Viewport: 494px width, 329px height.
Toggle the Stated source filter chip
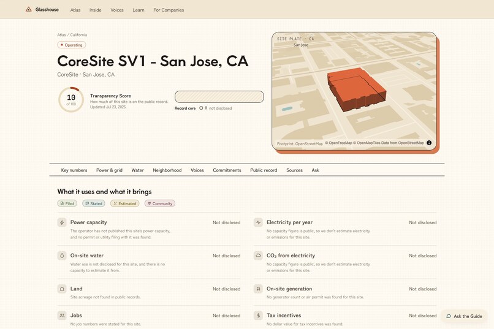point(94,203)
